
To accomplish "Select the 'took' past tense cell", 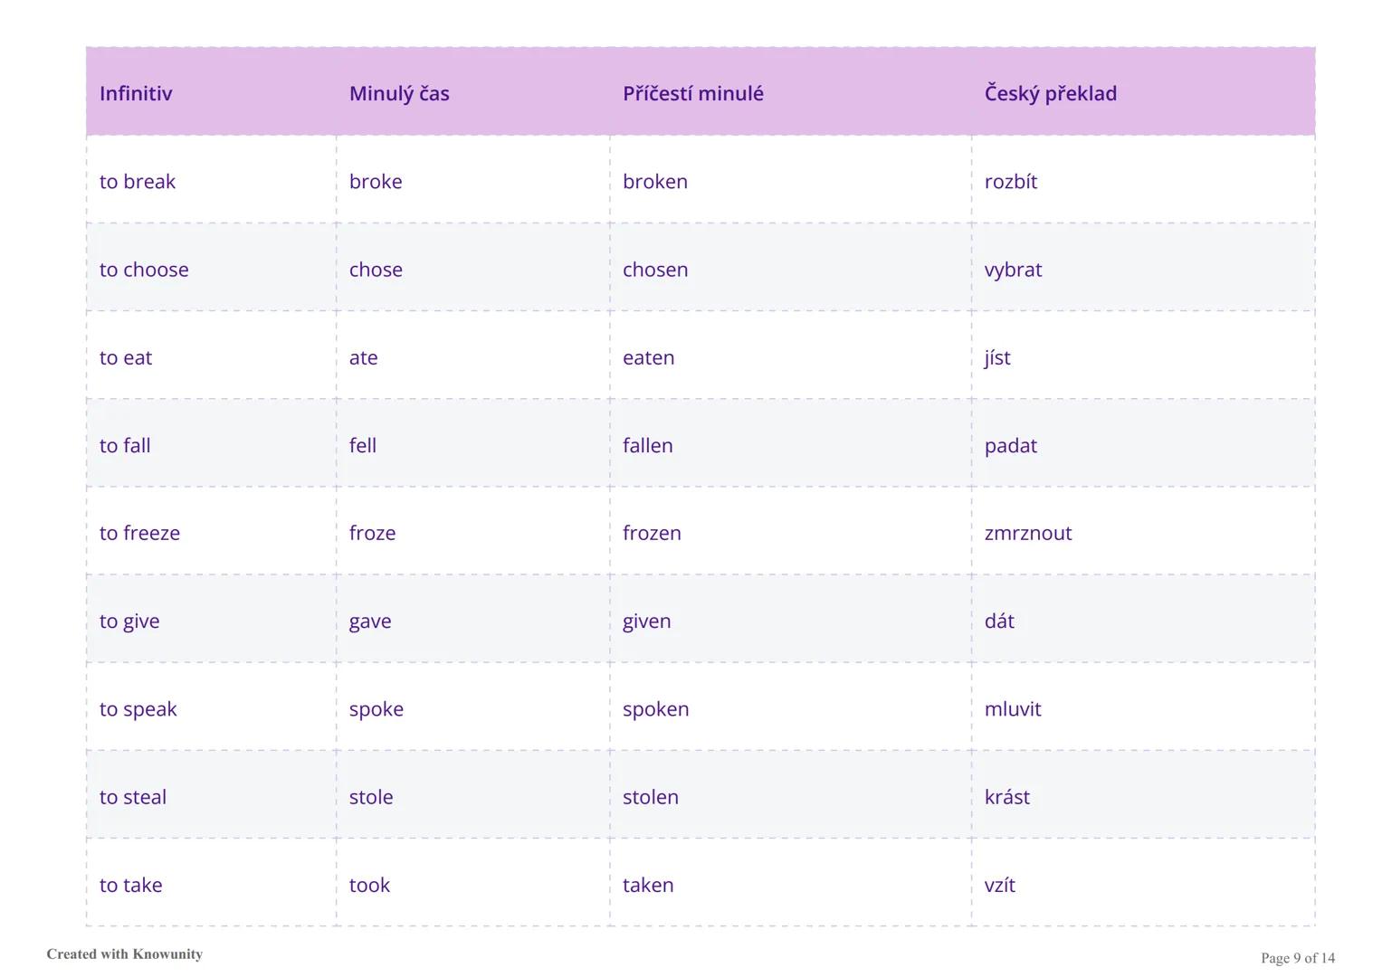I will click(369, 885).
